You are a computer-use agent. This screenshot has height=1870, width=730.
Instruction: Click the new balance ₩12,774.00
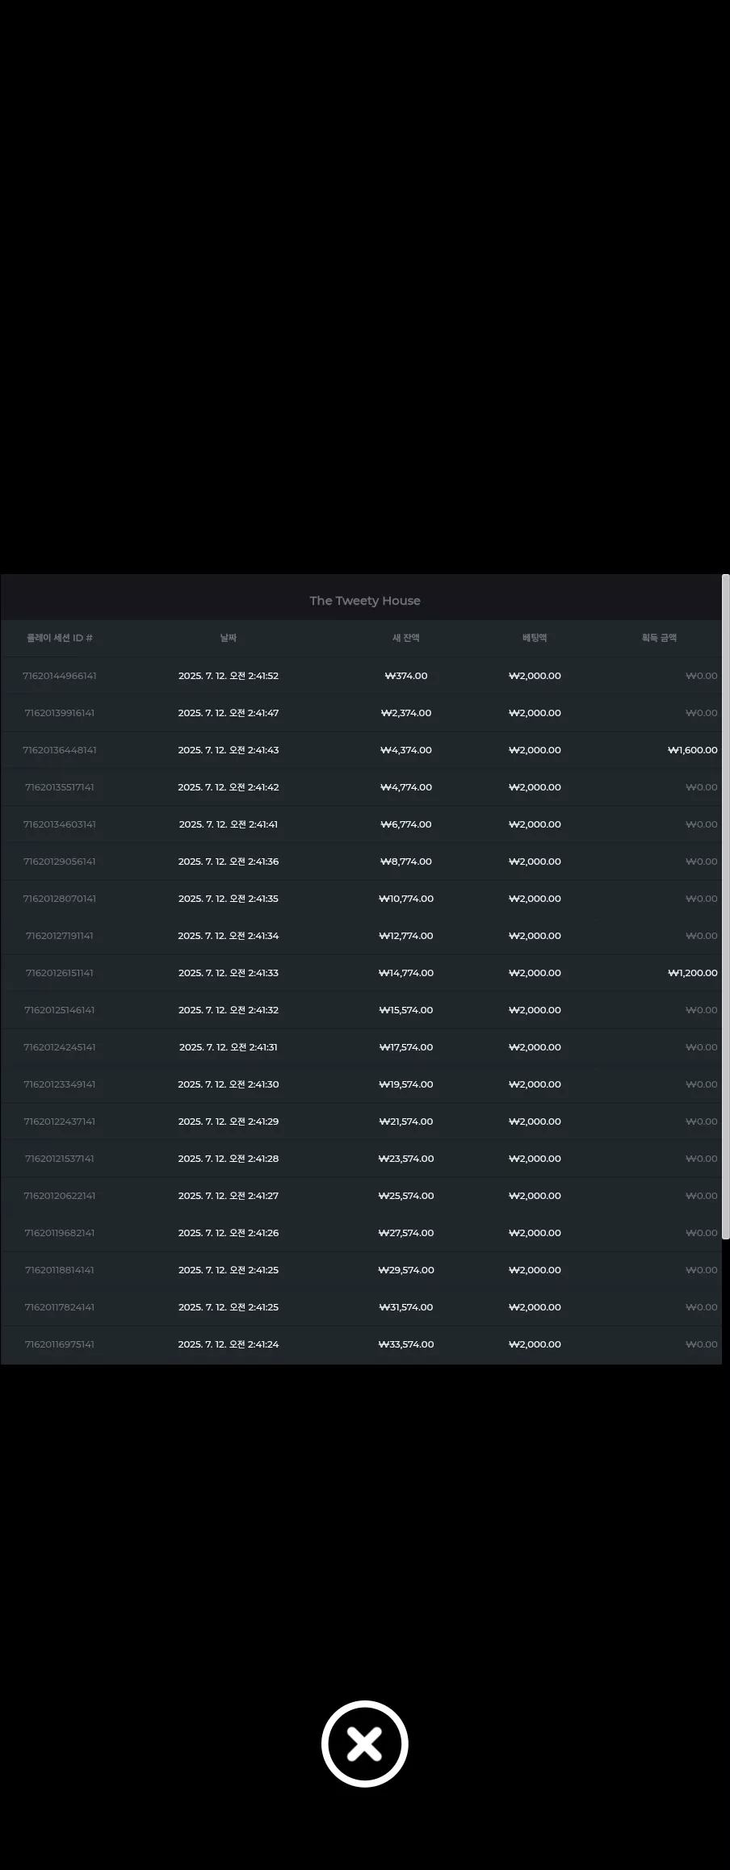point(406,936)
